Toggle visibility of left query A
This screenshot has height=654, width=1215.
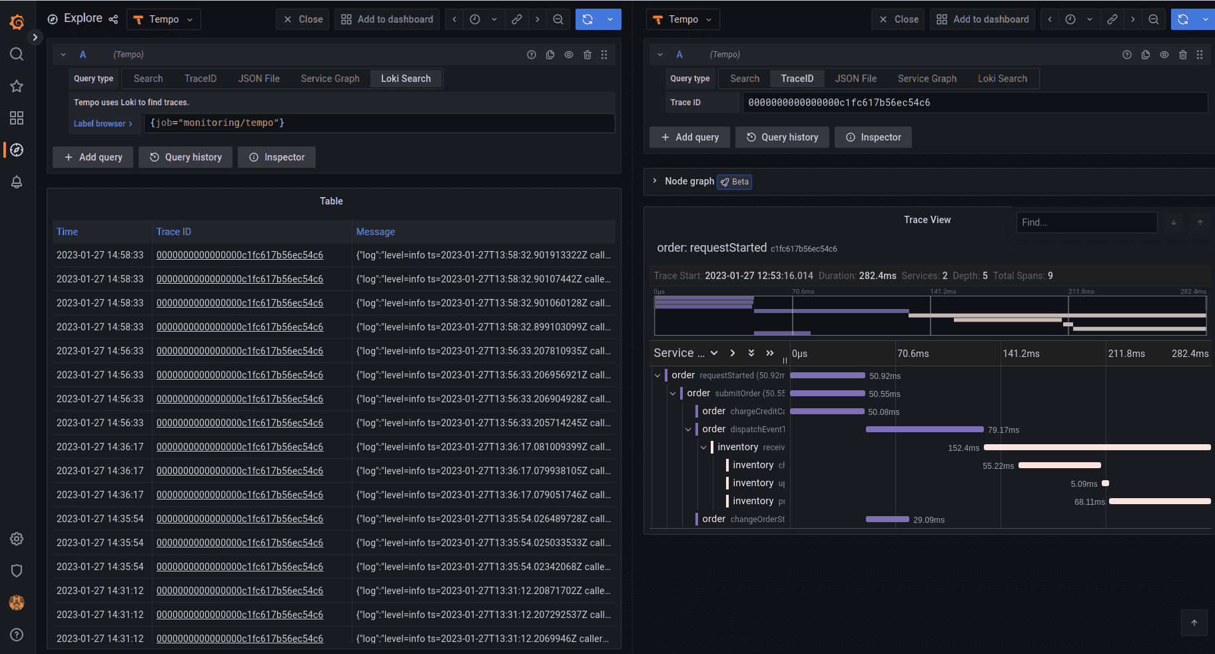[x=569, y=55]
